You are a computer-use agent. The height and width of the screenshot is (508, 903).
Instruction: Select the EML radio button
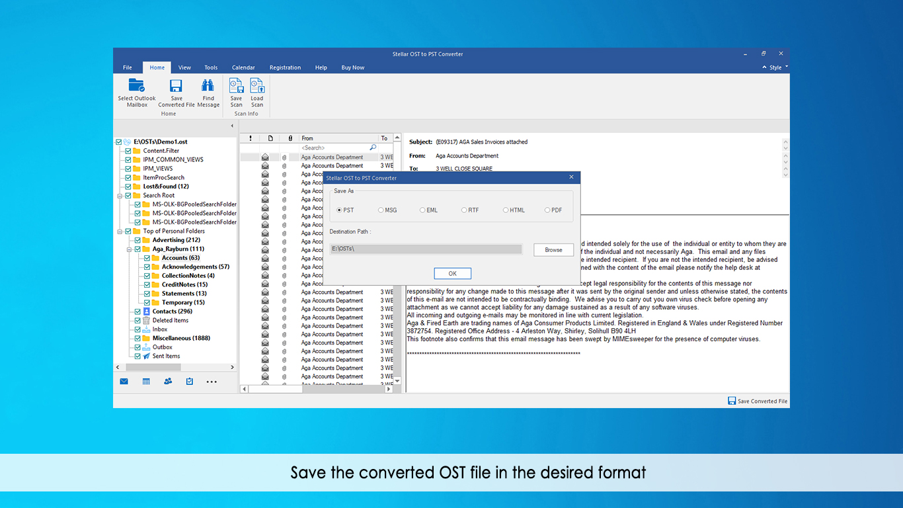pyautogui.click(x=422, y=210)
